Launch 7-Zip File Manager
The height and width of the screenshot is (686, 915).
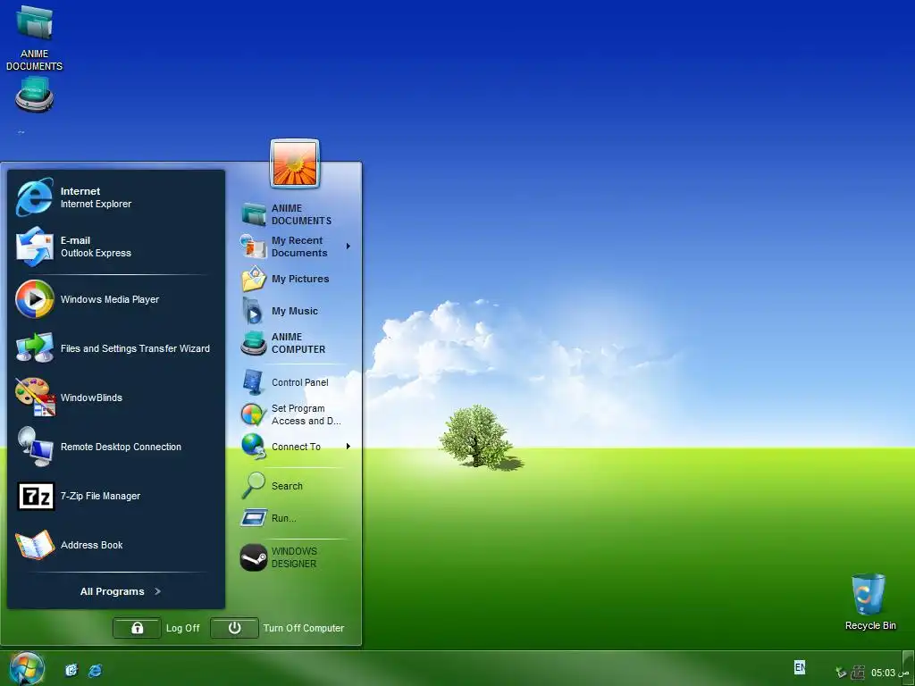pyautogui.click(x=115, y=496)
